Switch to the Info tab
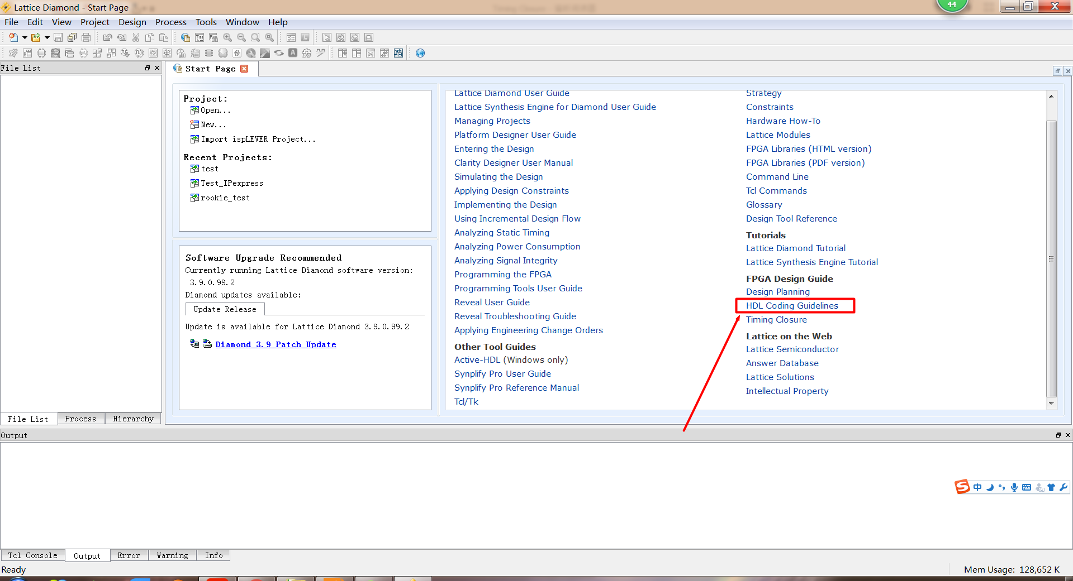The width and height of the screenshot is (1073, 581). coord(213,555)
